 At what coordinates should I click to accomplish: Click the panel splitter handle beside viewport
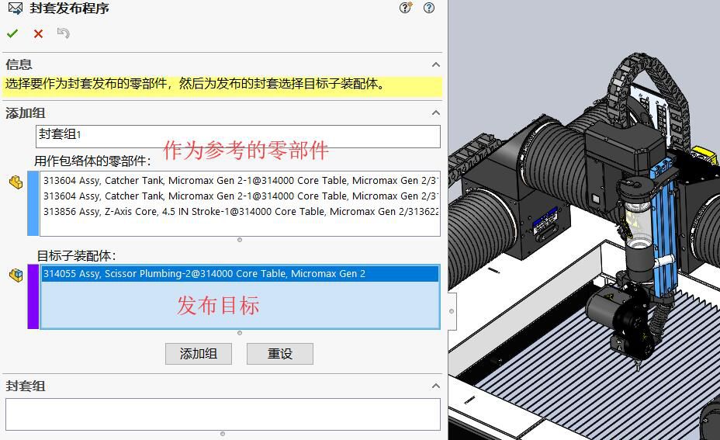click(x=452, y=311)
